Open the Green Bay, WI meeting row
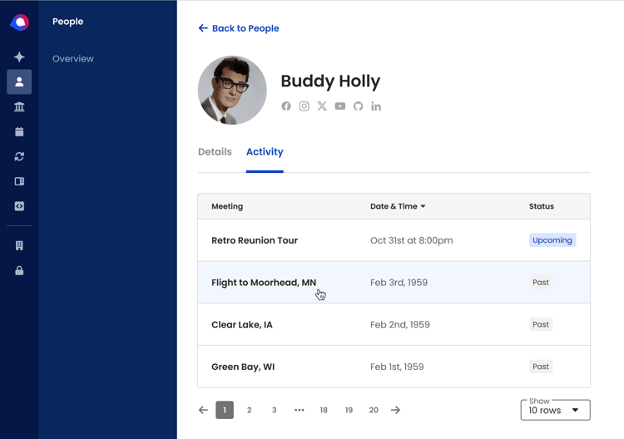The height and width of the screenshot is (439, 624). click(394, 367)
